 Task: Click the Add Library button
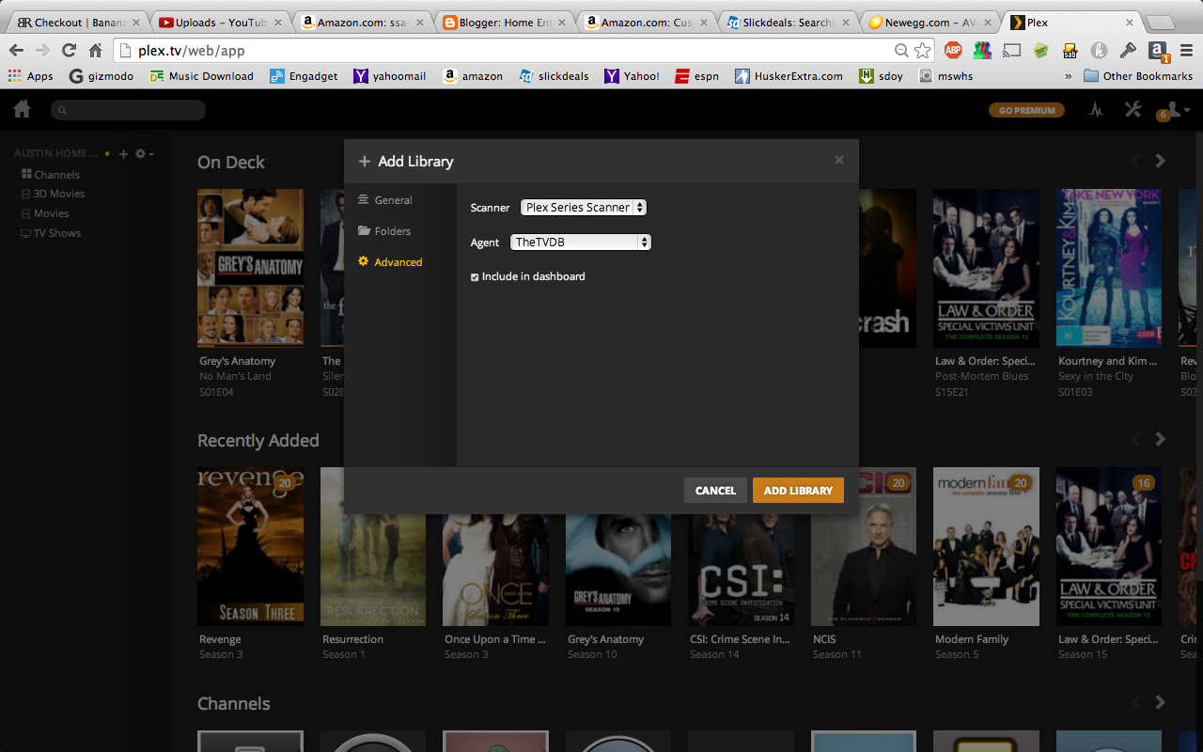798,491
